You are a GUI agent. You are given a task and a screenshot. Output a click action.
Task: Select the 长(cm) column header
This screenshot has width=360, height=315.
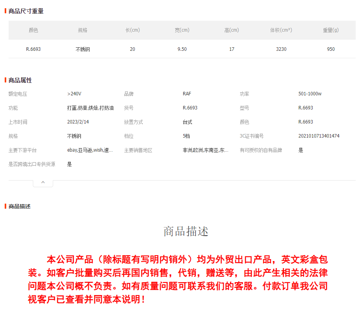coord(133,30)
